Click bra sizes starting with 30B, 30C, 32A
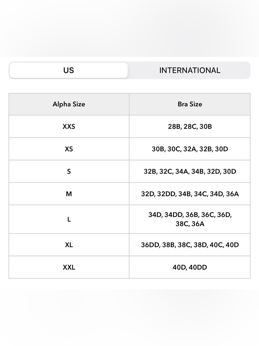Viewport: 259px width, 346px height. click(190, 149)
